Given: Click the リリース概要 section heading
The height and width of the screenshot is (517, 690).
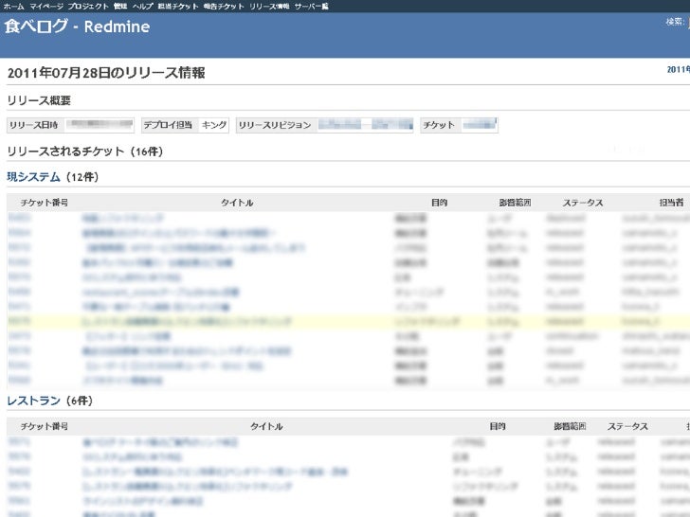Looking at the screenshot, I should [39, 100].
